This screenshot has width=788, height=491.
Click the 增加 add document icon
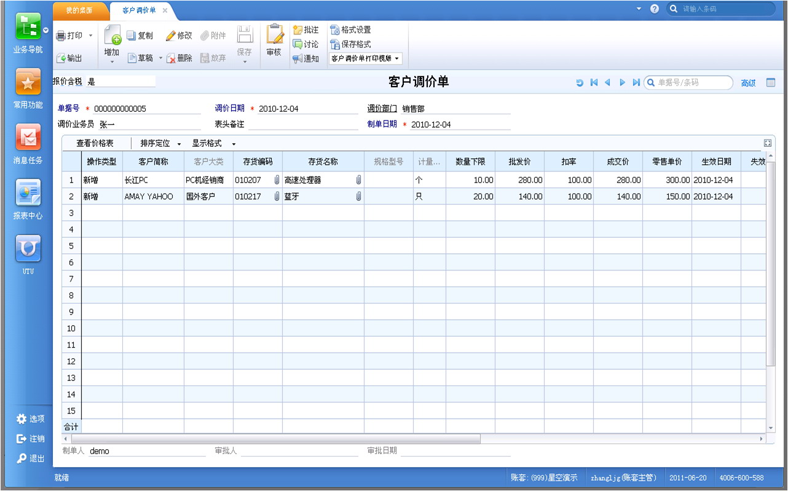tap(112, 36)
